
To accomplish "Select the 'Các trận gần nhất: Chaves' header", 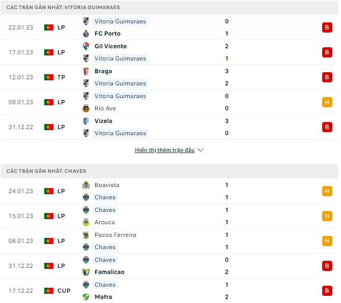I will click(46, 171).
